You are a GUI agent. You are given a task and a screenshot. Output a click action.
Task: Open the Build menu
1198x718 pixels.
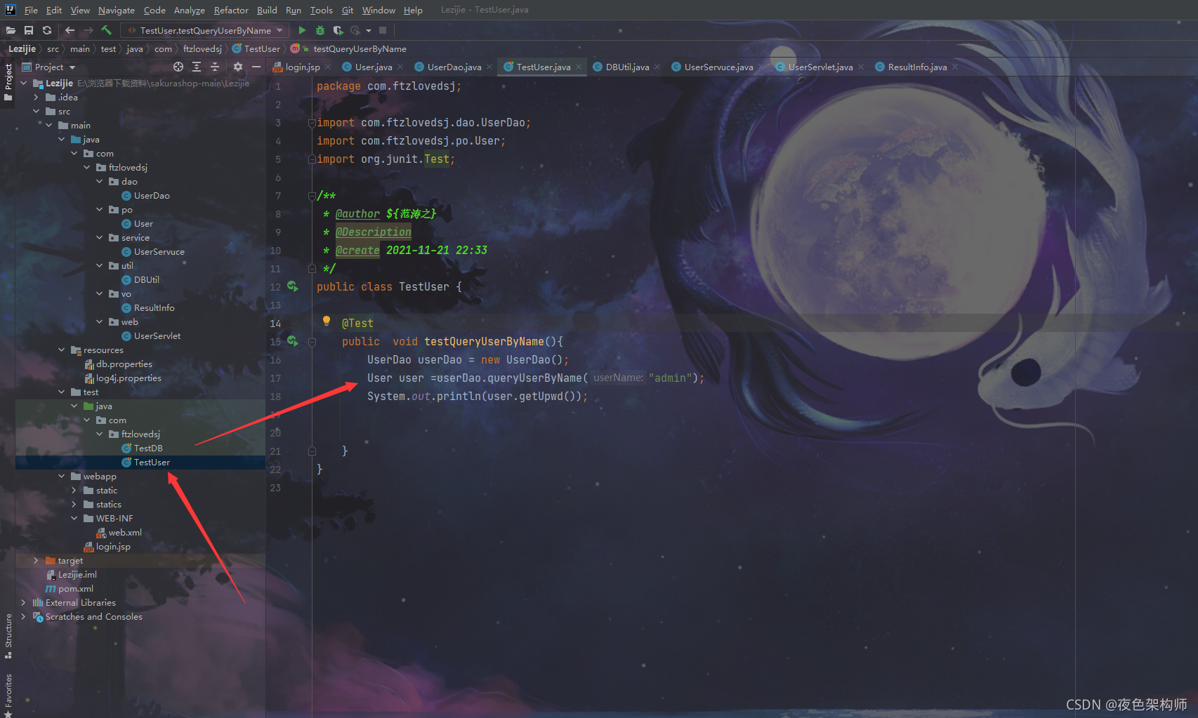267,10
